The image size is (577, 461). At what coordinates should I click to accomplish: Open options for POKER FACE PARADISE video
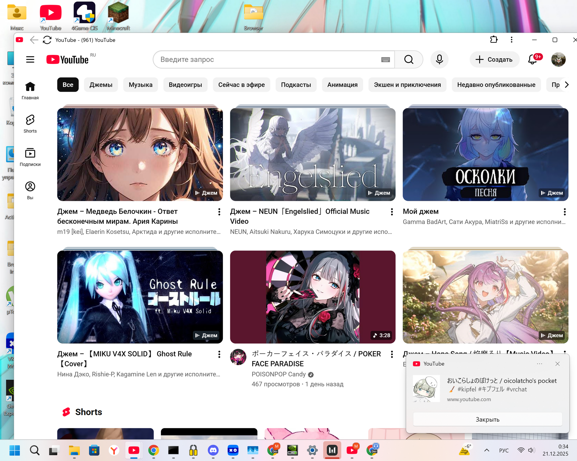[x=392, y=354]
